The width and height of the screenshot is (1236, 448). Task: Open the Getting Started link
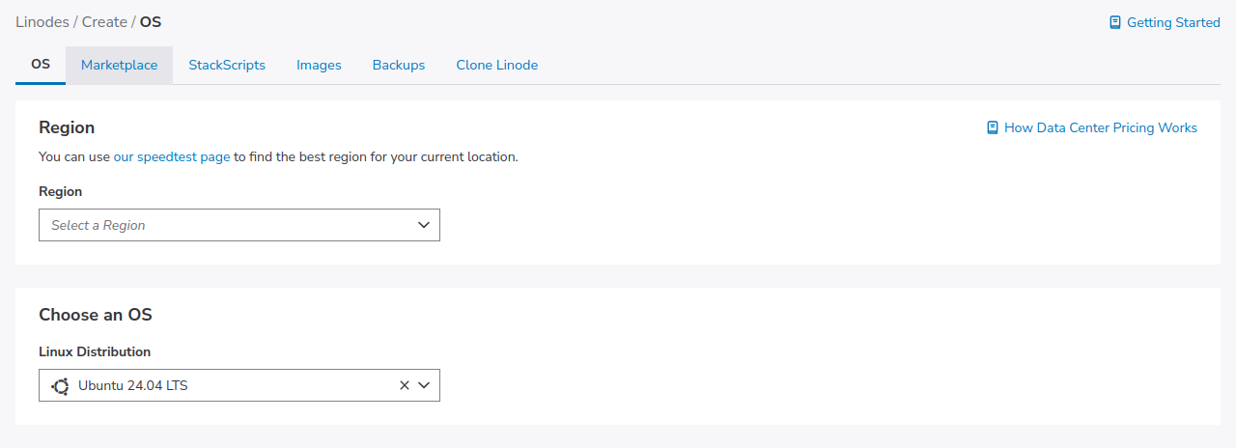pyautogui.click(x=1173, y=22)
